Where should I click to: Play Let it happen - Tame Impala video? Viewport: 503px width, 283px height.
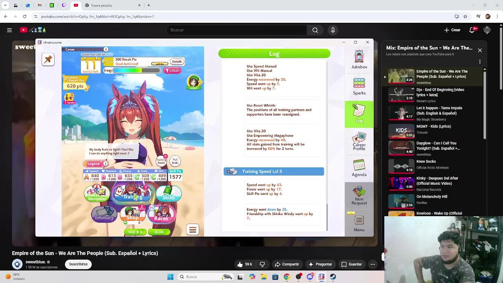coord(434,113)
